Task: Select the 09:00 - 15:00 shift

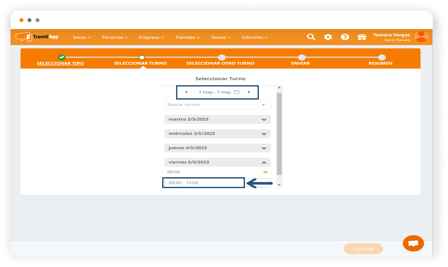Action: [204, 183]
